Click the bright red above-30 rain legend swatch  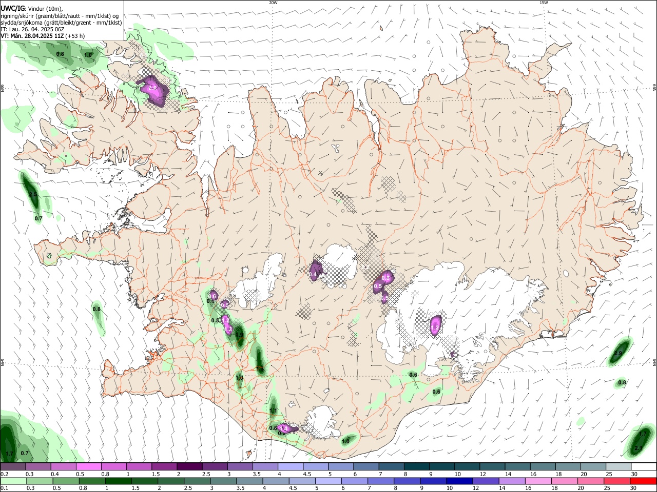coord(643,481)
